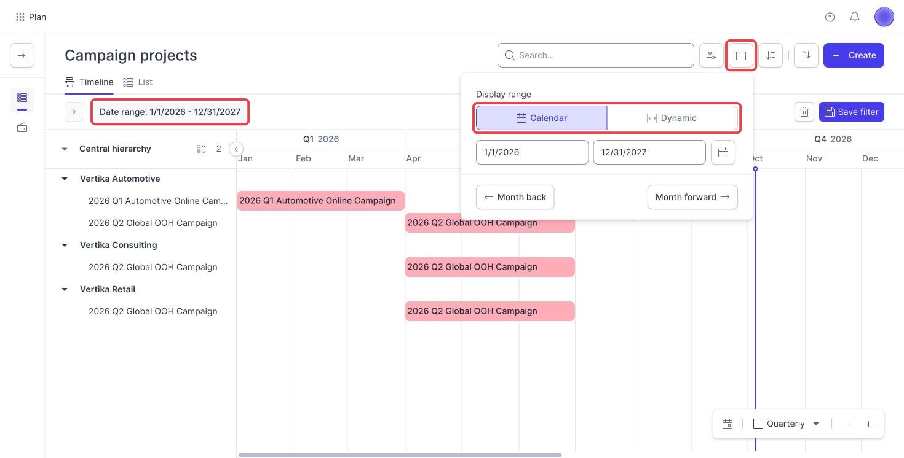Open the app grid launcher next to Plan
The image size is (904, 458).
[x=20, y=17]
